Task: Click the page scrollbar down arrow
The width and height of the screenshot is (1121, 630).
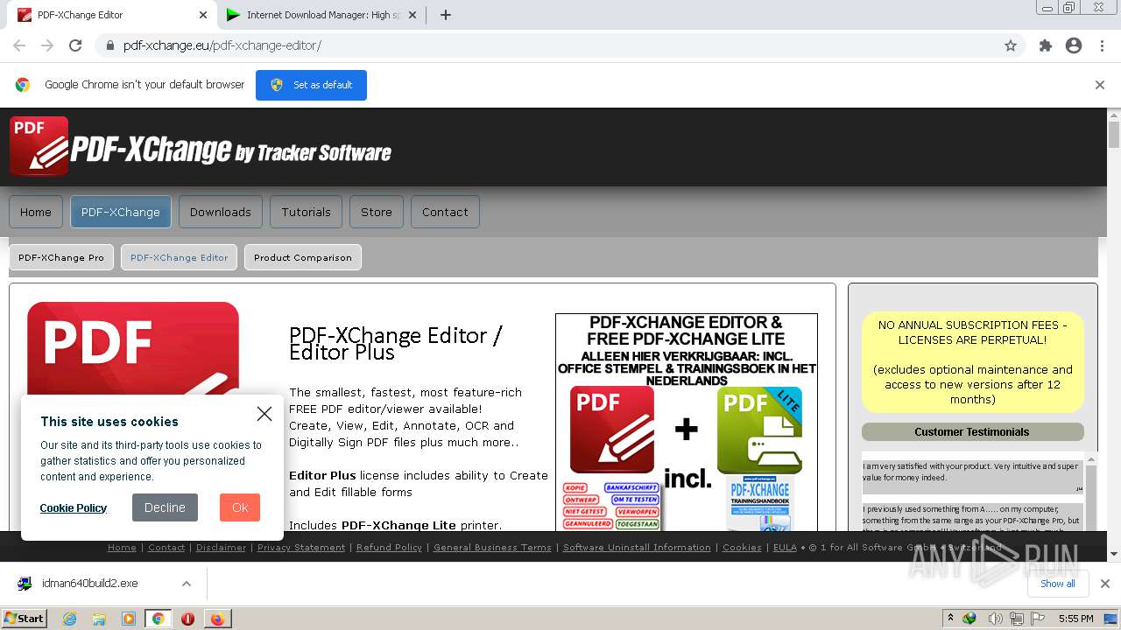Action: (x=1113, y=554)
